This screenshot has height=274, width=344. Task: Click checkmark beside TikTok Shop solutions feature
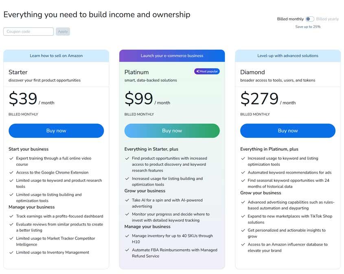point(243,217)
